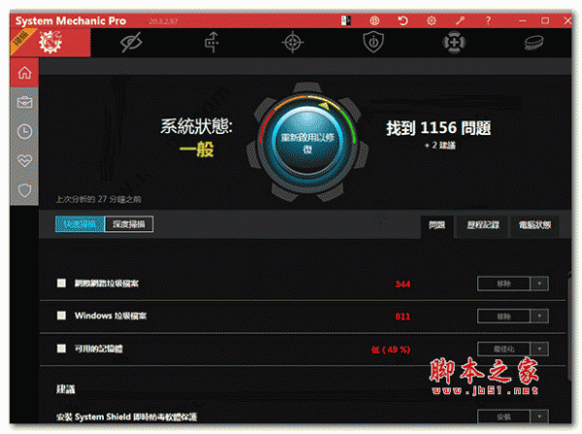This screenshot has width=582, height=434.
Task: Expand dropdown arrow on Windows junk row
Action: [539, 317]
